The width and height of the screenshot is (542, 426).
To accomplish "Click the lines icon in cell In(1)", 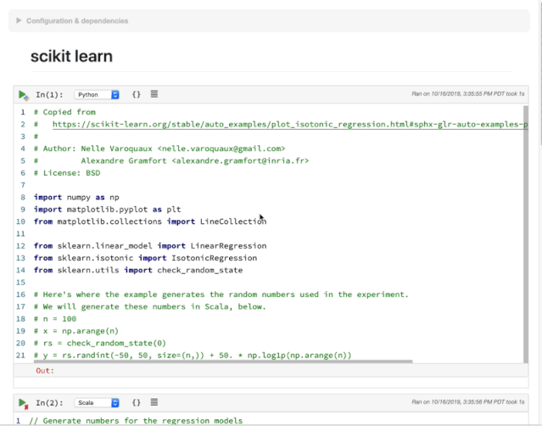I will (154, 95).
